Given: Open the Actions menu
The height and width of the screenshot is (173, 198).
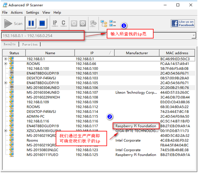Looking at the screenshot, I should 17,12.
